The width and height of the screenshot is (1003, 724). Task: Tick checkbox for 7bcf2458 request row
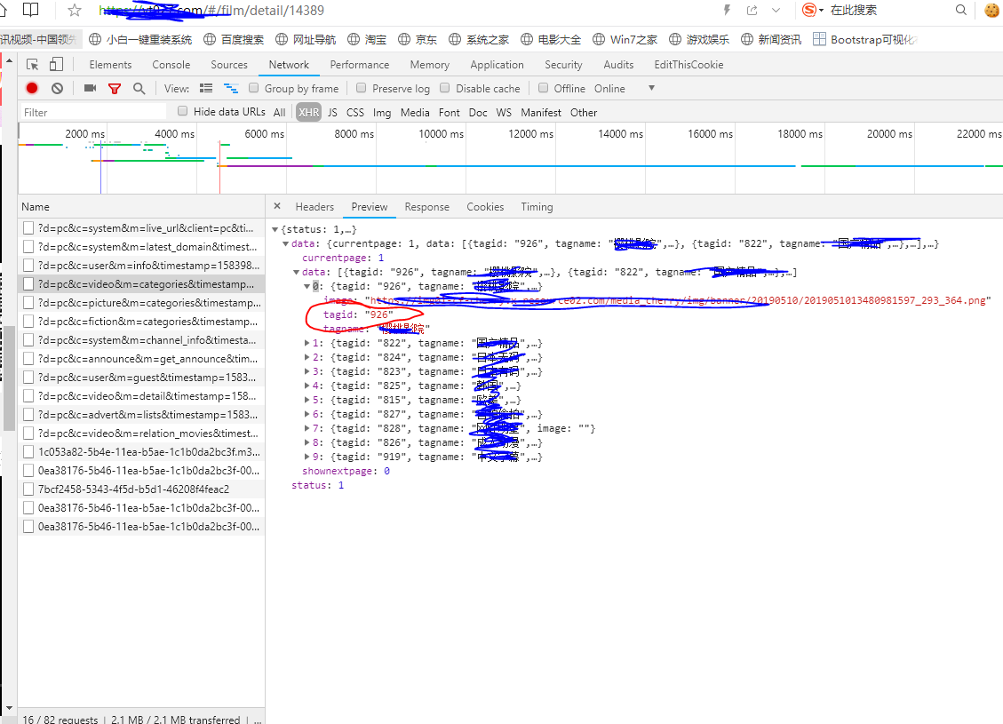point(28,489)
